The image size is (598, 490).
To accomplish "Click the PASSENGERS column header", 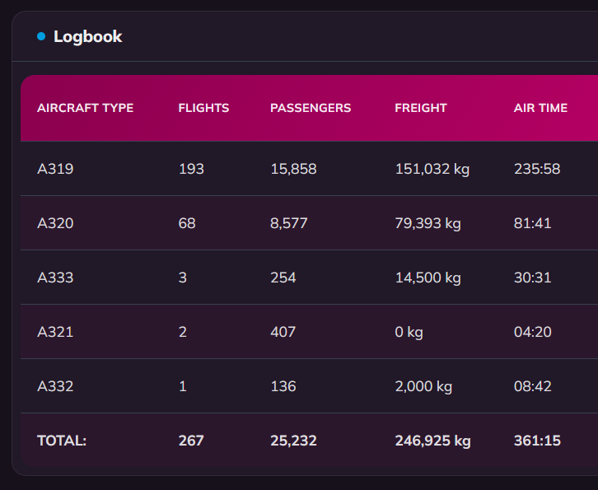I will tap(311, 108).
